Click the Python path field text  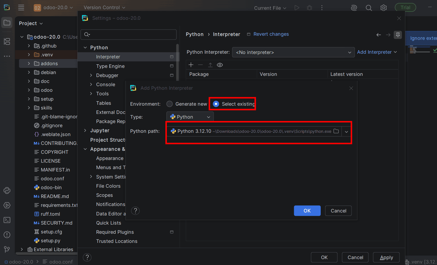coord(254,131)
